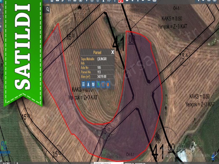Click the green SATILDI banner
This screenshot has height=164, width=219.
coord(23,51)
